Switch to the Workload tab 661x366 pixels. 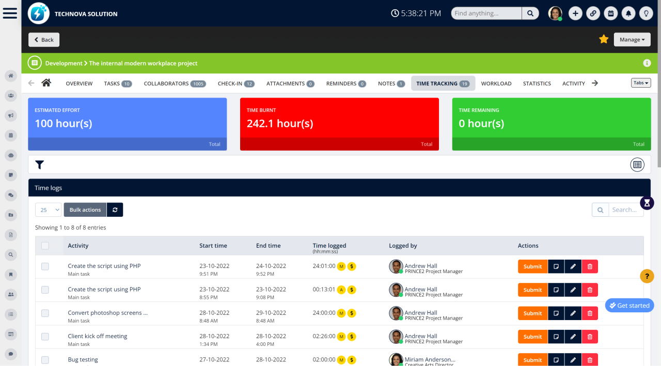click(x=496, y=83)
